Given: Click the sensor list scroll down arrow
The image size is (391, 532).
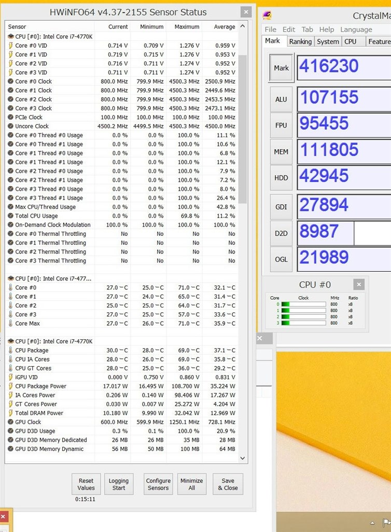Looking at the screenshot, I should click(243, 458).
